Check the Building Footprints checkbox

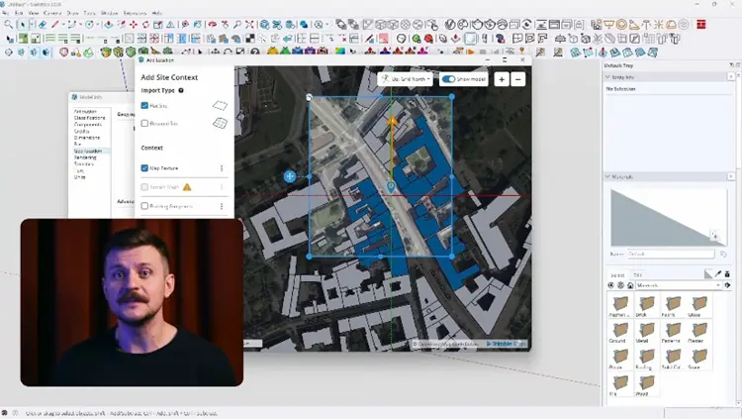click(x=144, y=206)
